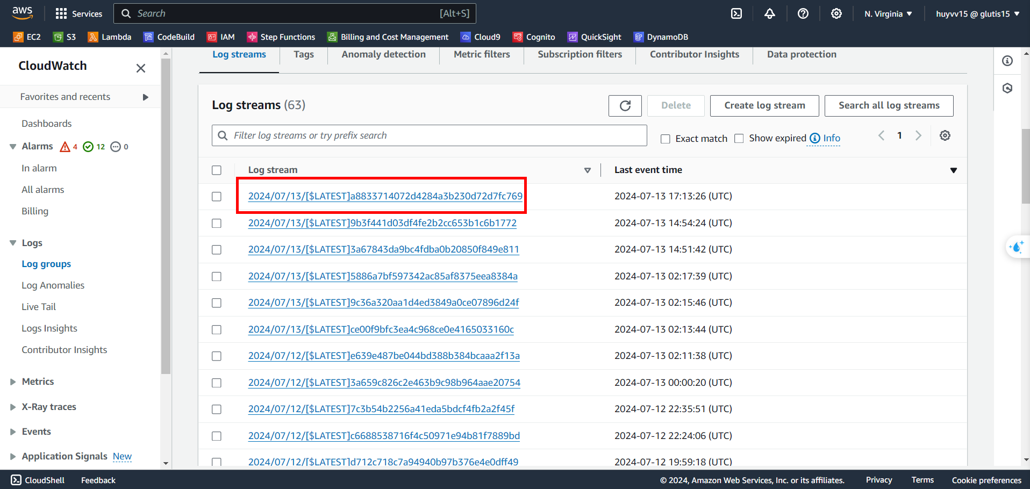Open the Services grid menu
1030x489 pixels.
pyautogui.click(x=78, y=13)
